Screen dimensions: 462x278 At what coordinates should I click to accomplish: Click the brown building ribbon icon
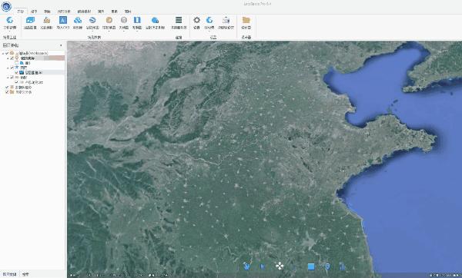pyautogui.click(x=46, y=20)
